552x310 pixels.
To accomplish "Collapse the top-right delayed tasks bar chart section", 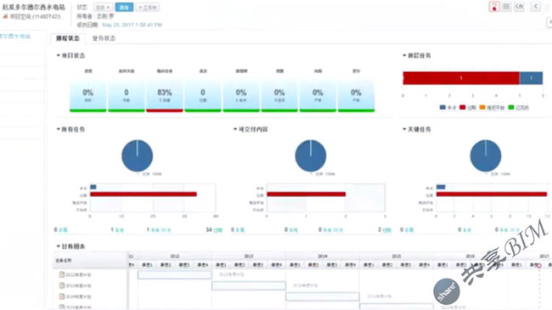I will click(404, 55).
